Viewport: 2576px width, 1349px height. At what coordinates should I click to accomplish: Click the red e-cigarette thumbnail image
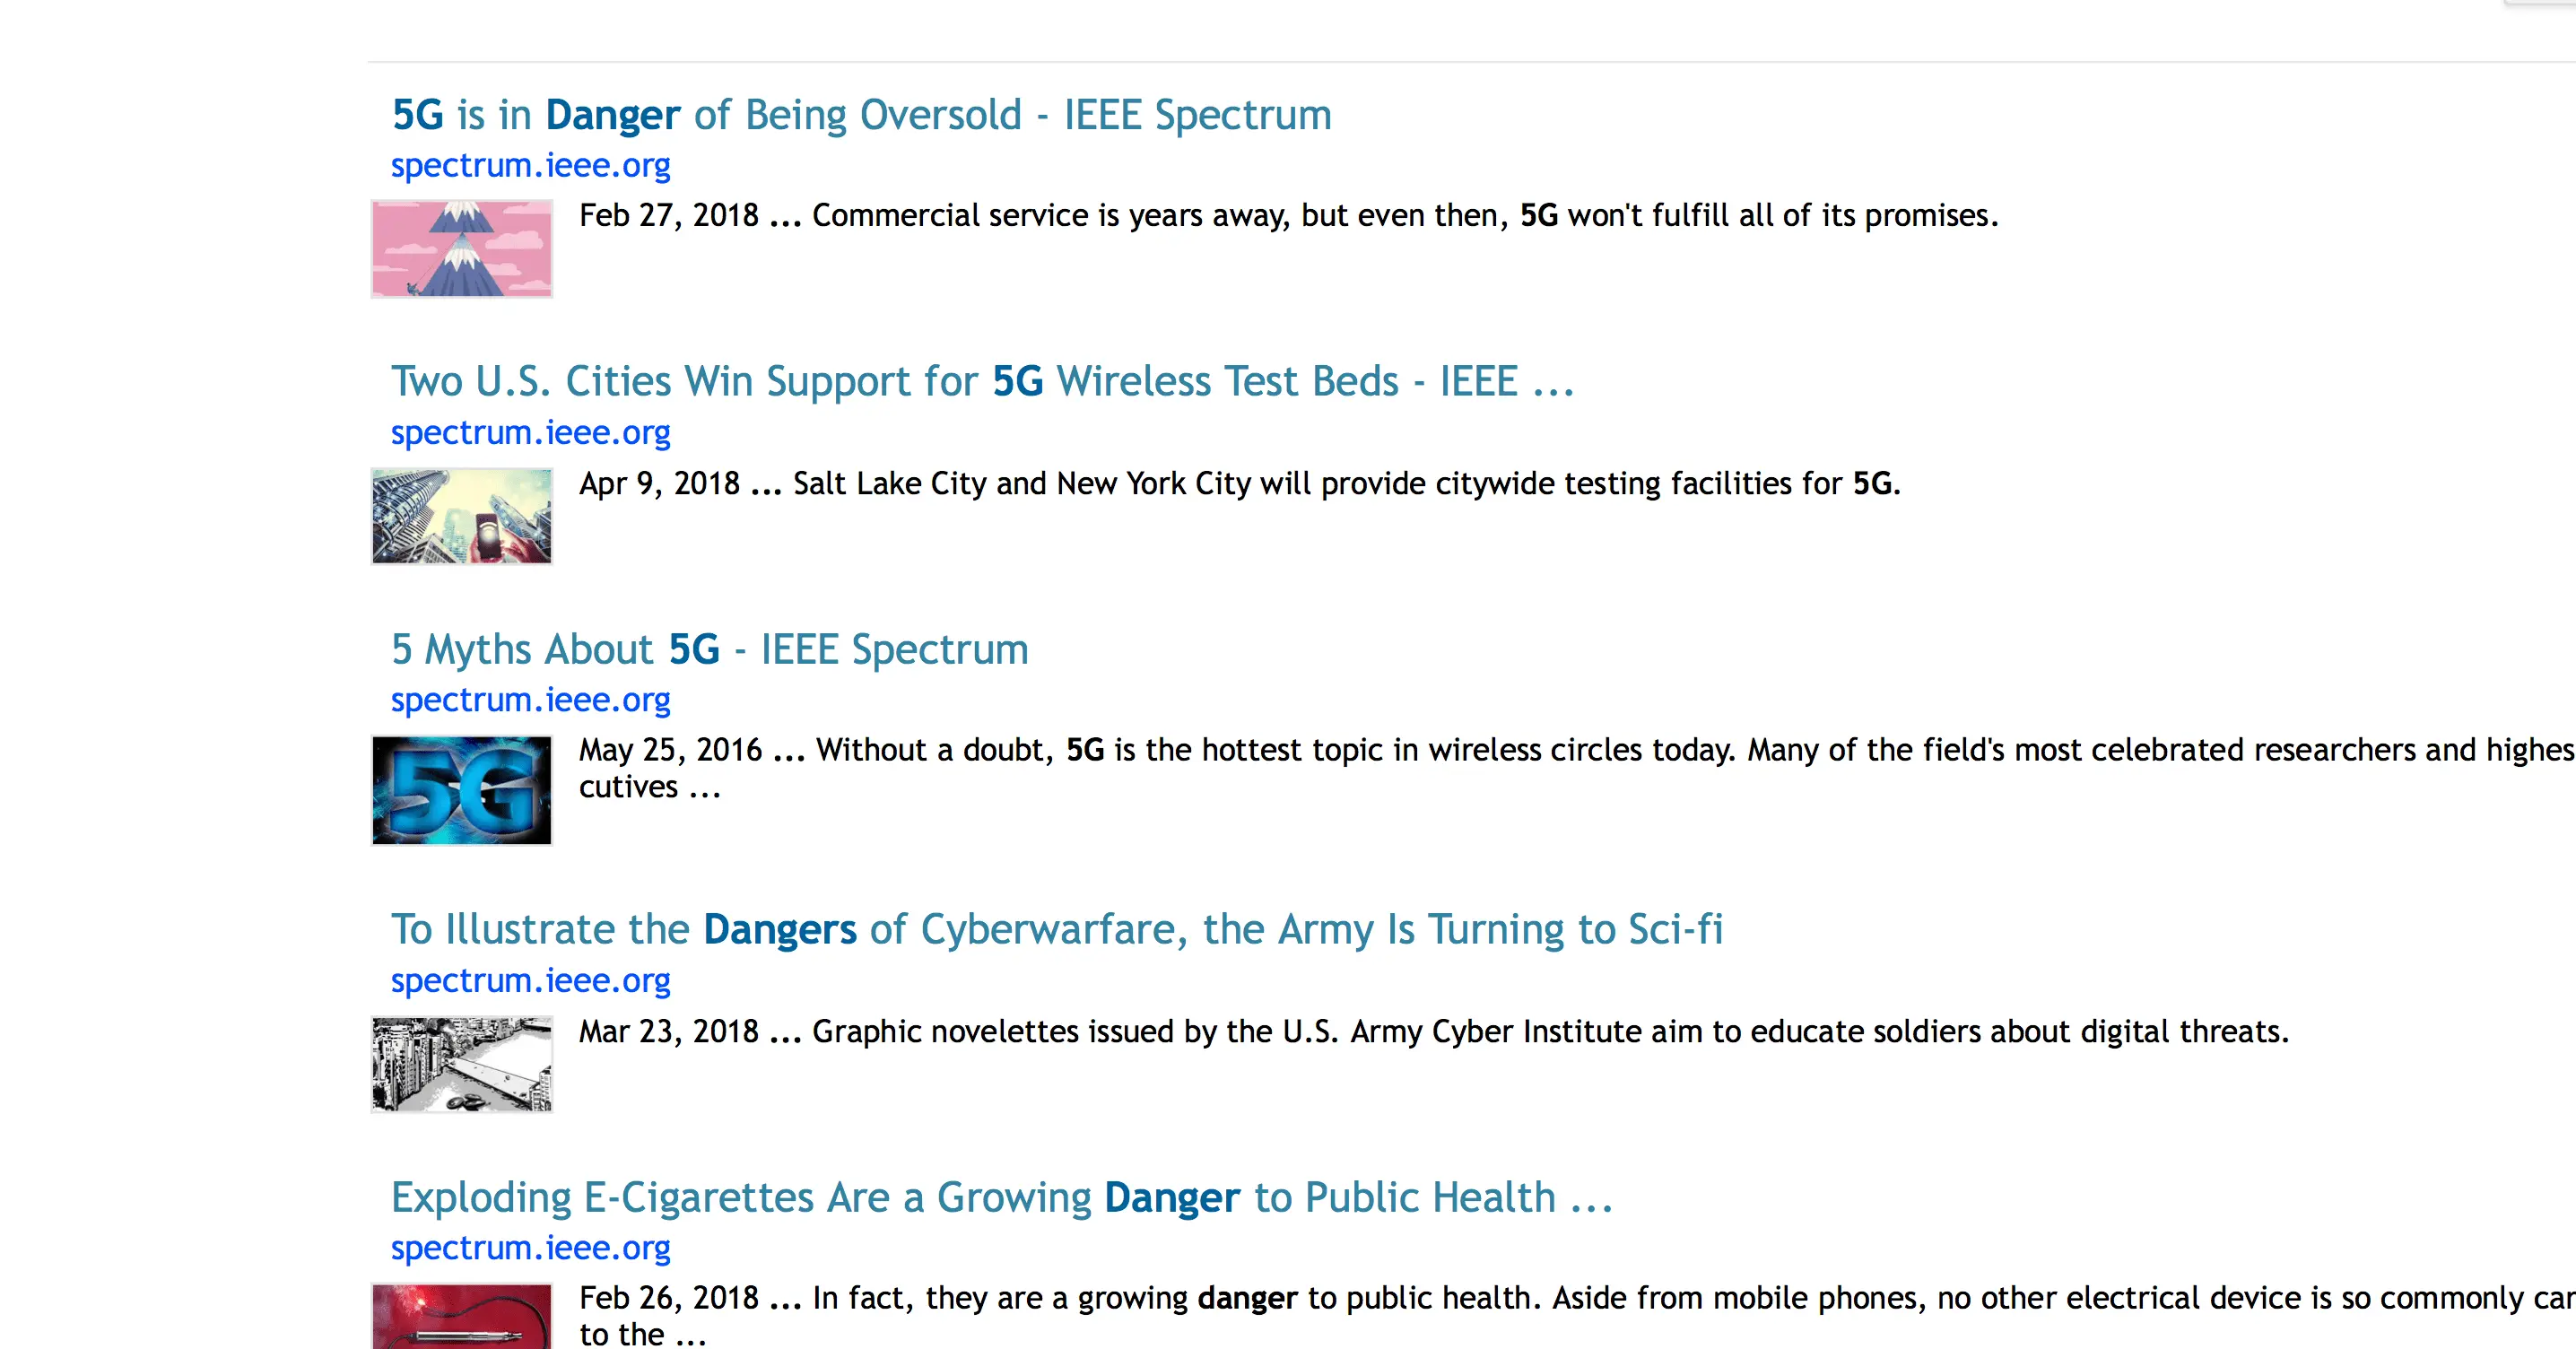tap(461, 1317)
